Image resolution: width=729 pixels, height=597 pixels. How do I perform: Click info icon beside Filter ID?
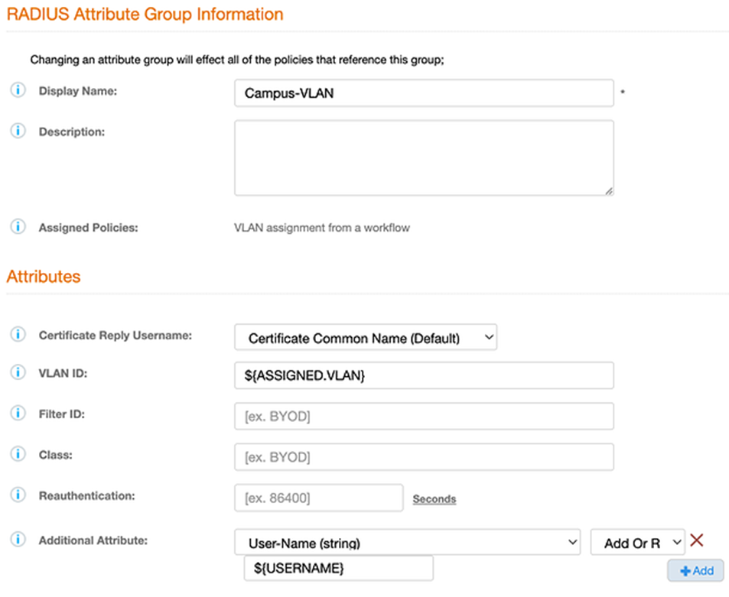(17, 414)
